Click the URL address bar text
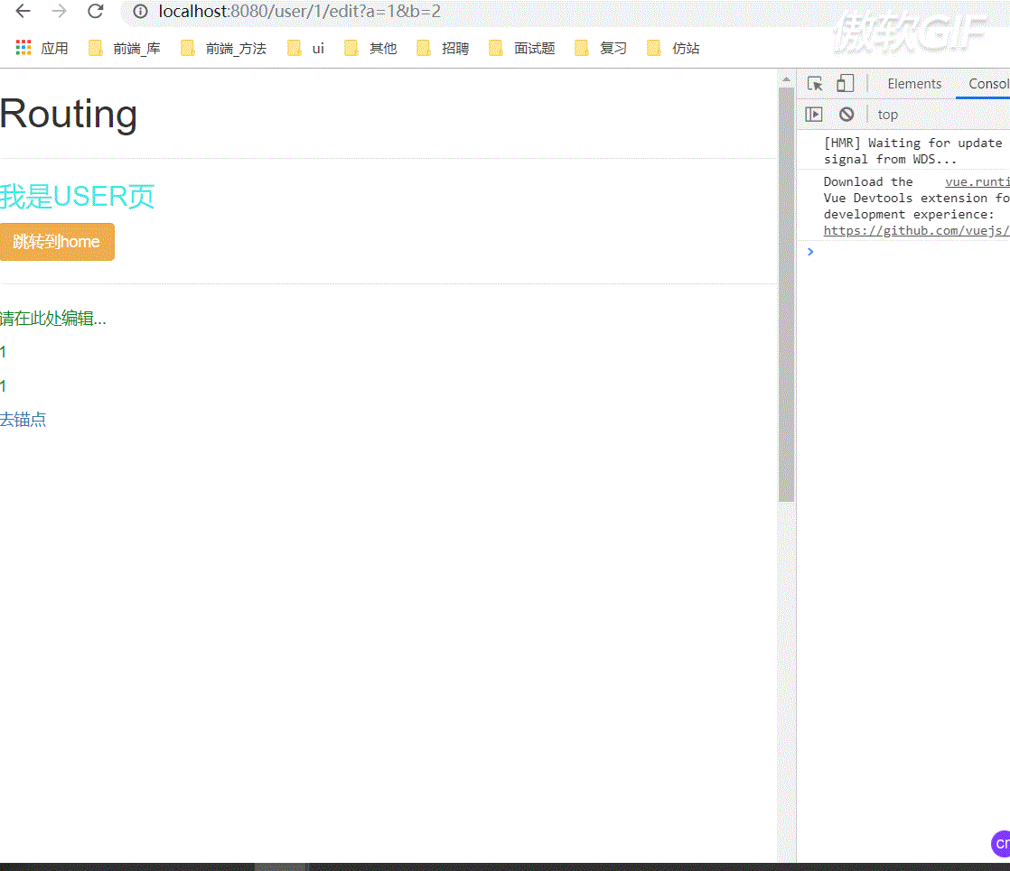Image resolution: width=1010 pixels, height=871 pixels. (x=300, y=12)
